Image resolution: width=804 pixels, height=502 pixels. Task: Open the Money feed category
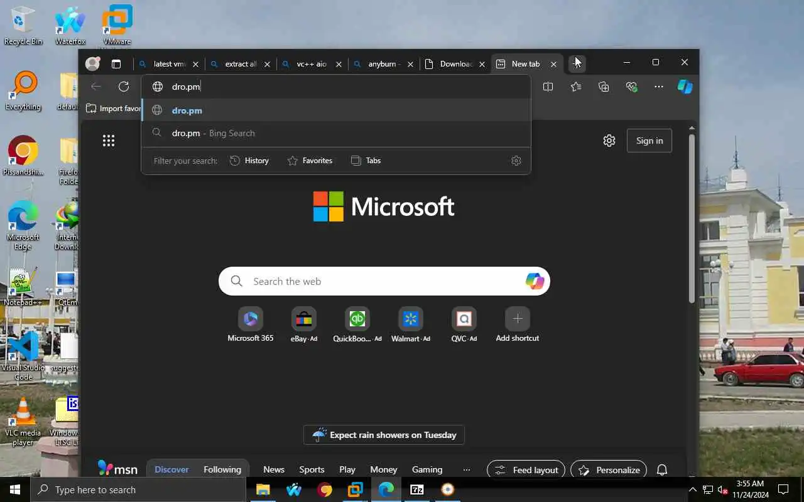click(x=384, y=469)
